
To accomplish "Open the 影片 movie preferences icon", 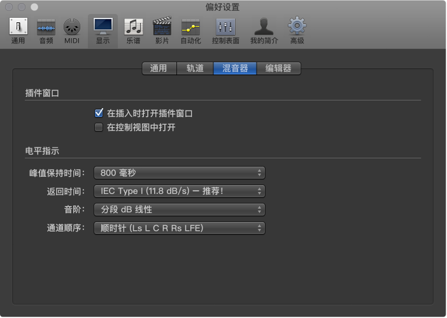I will 162,31.
